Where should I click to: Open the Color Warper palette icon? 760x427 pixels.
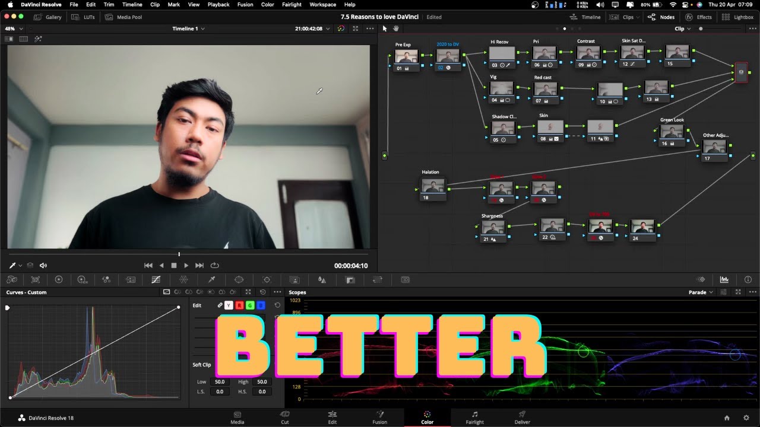[184, 279]
